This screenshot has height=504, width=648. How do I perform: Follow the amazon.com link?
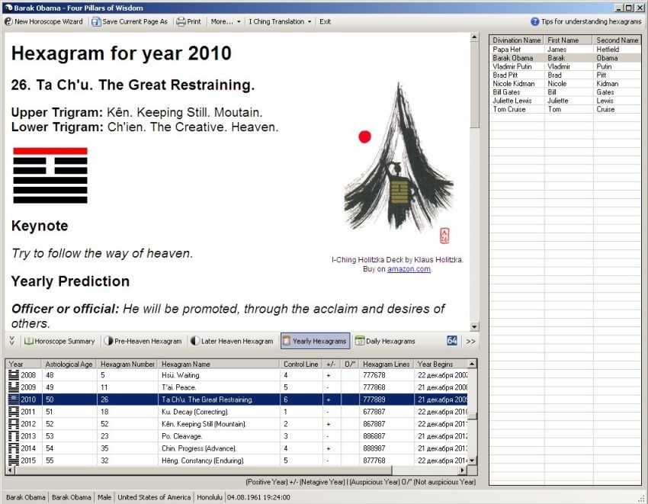pyautogui.click(x=409, y=268)
